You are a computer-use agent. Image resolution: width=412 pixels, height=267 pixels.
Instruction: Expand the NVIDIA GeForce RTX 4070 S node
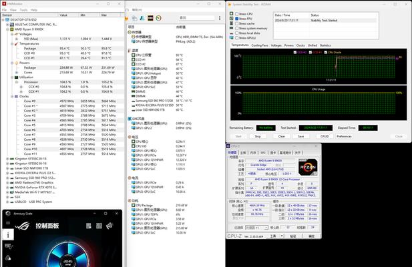point(7,188)
